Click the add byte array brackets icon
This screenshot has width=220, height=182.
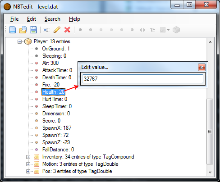[142, 30]
